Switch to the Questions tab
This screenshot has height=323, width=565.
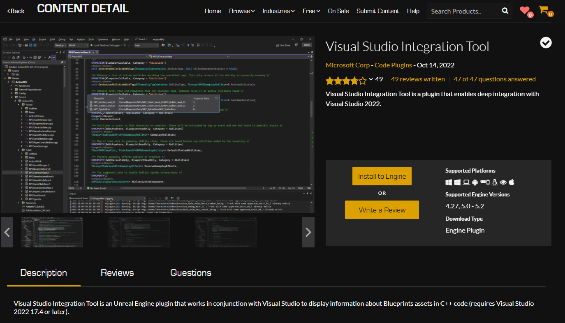pyautogui.click(x=191, y=273)
